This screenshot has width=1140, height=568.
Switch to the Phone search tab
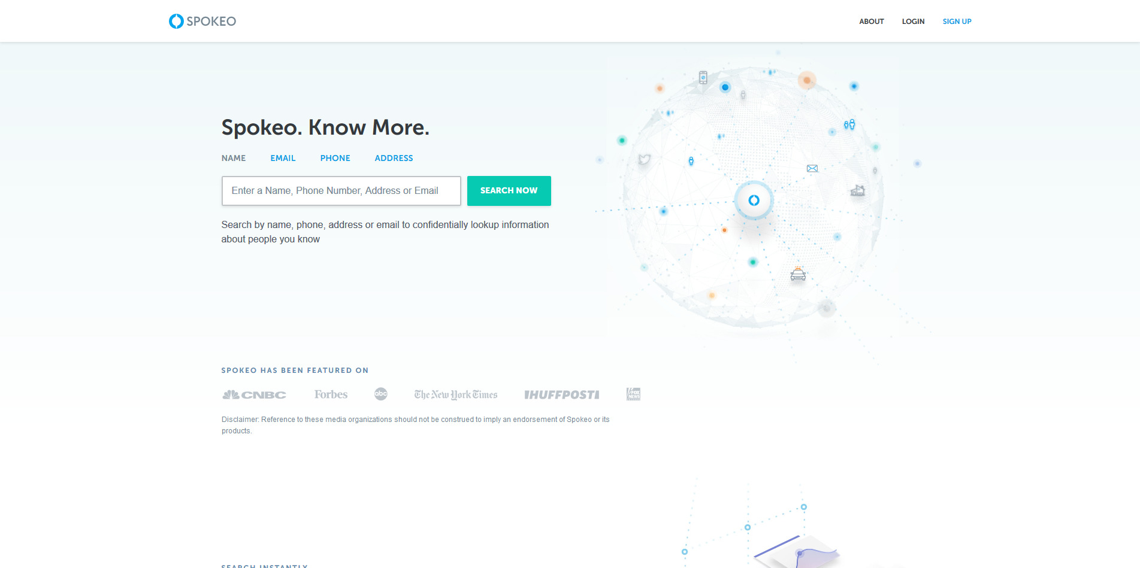click(335, 158)
